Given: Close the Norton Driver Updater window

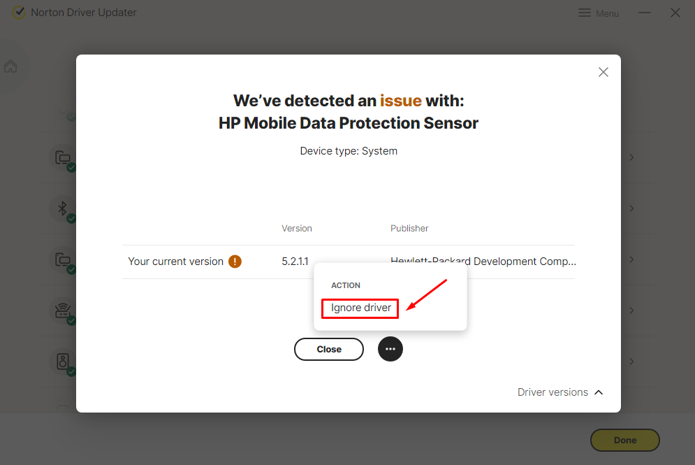Looking at the screenshot, I should pyautogui.click(x=675, y=13).
